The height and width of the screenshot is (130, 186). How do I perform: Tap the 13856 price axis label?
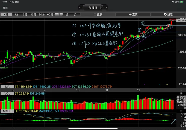point(182,35)
